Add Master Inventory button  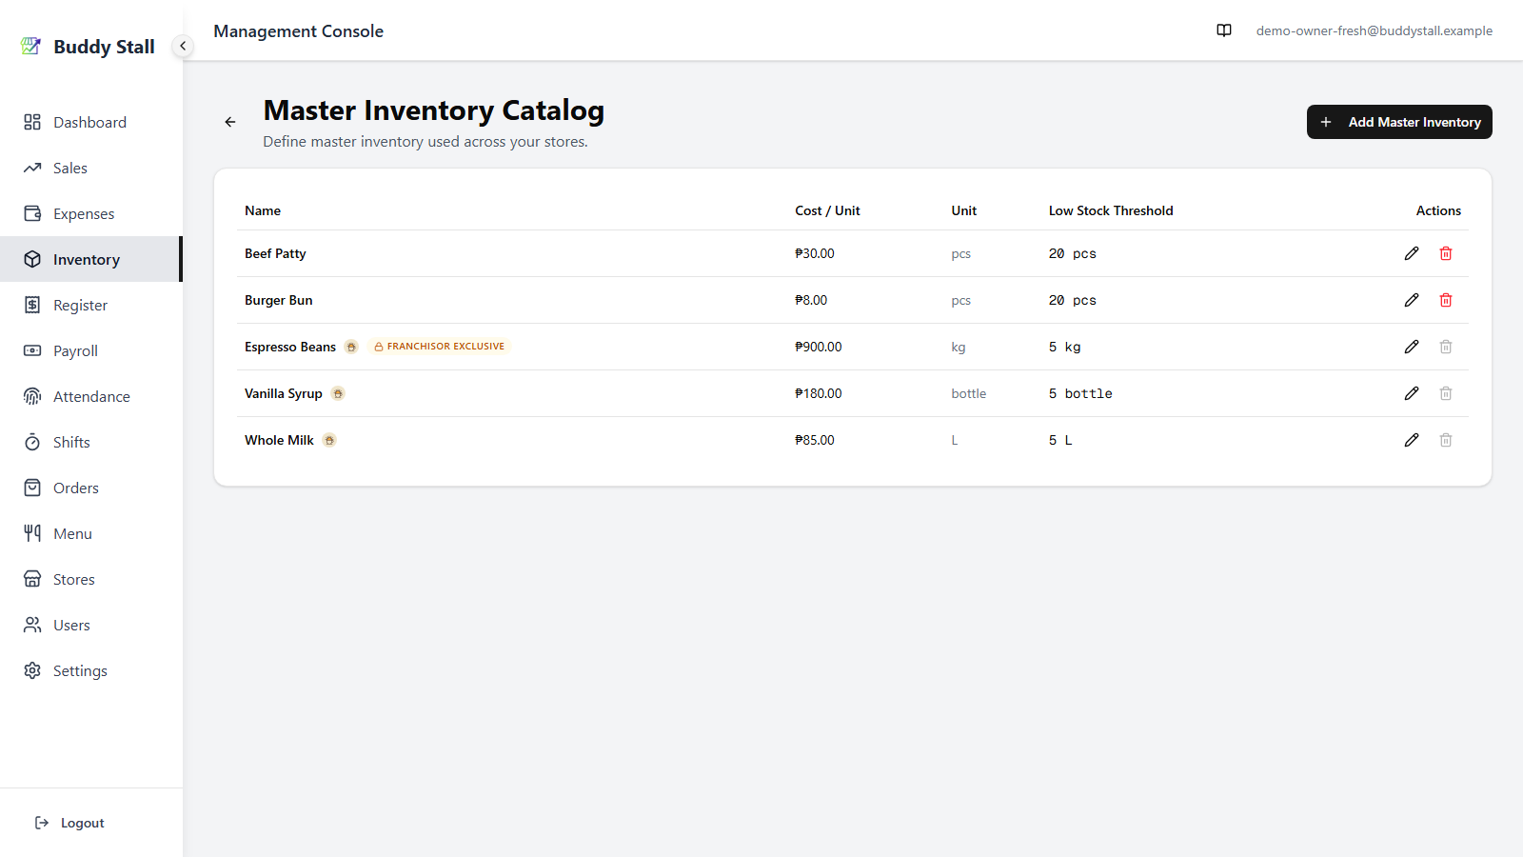click(1399, 122)
